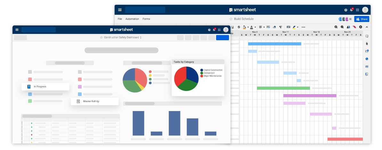Open more toolbar options ellipsis
The height and width of the screenshot is (150, 382).
[x=303, y=27]
